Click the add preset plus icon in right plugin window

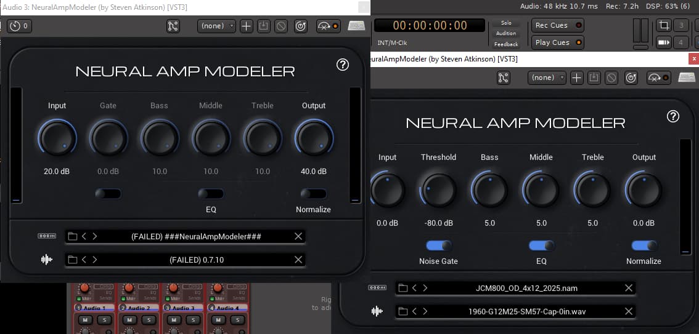pyautogui.click(x=576, y=78)
